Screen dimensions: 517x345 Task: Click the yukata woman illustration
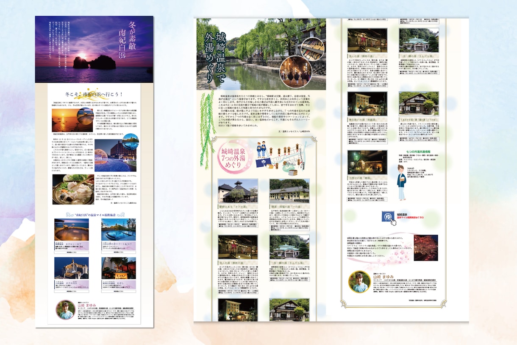click(402, 182)
